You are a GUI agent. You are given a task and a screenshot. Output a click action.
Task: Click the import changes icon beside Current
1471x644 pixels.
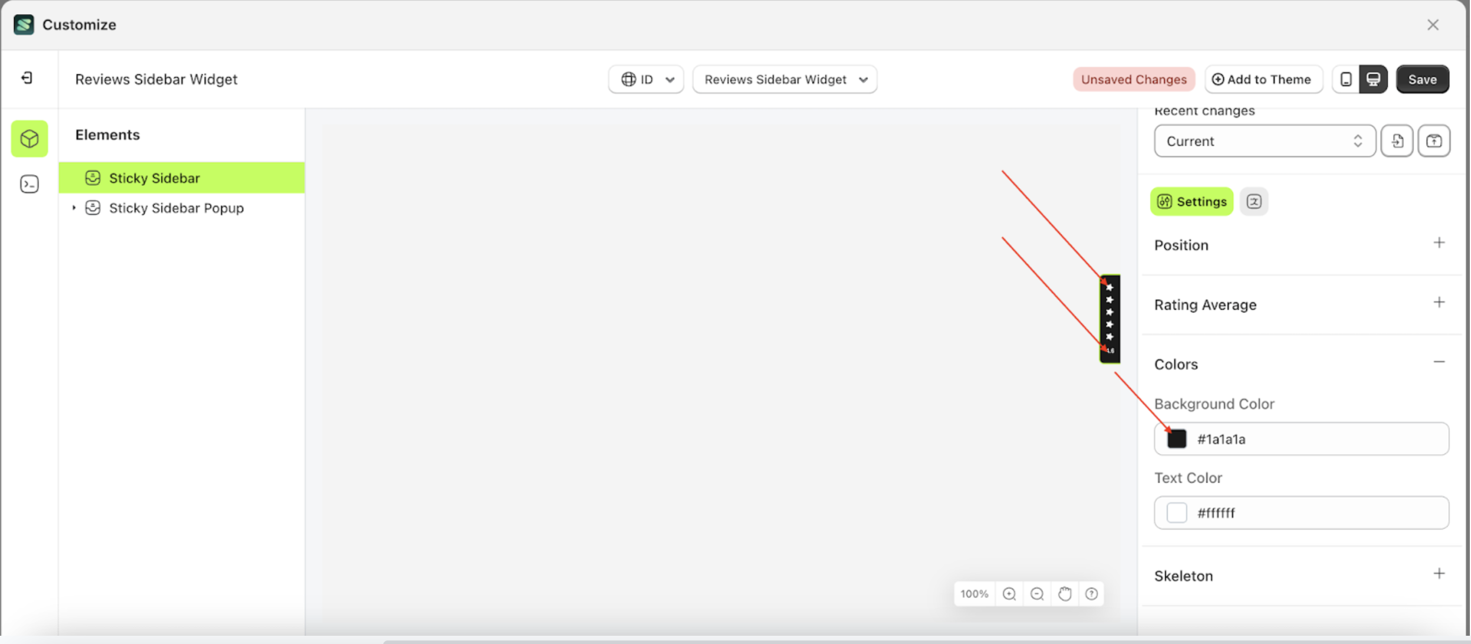[x=1397, y=141]
